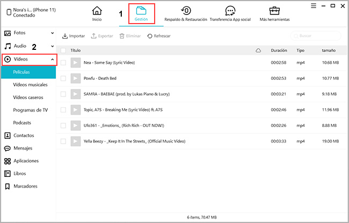Click play thumbnail for SAMRA - BAEBAE
The height and width of the screenshot is (223, 349).
[x=76, y=94]
